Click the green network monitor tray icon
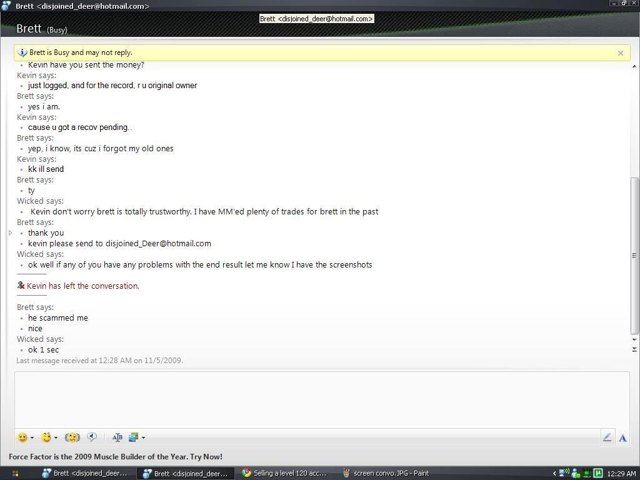Viewport: 640px width, 480px height. [587, 474]
